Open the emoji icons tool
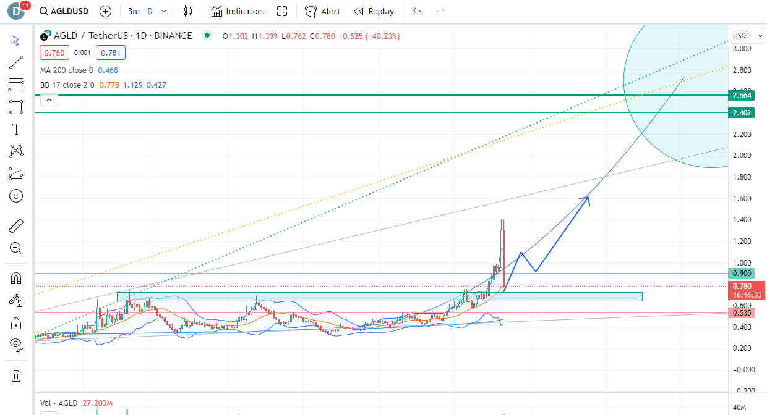This screenshot has width=767, height=415. pos(16,196)
